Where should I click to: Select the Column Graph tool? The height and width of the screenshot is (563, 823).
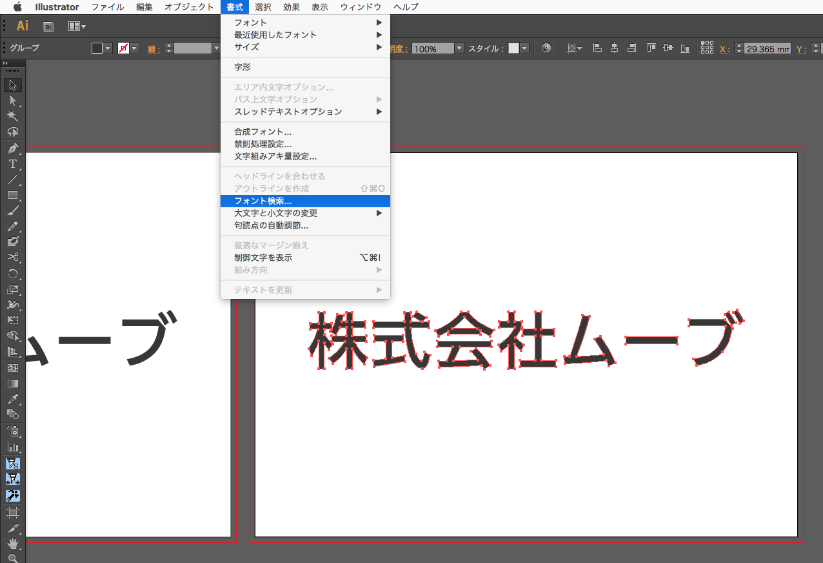[x=13, y=447]
